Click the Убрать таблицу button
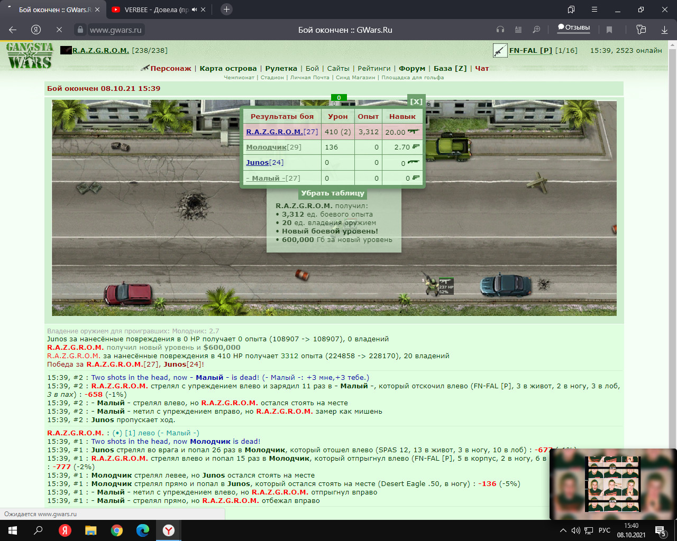 click(333, 193)
